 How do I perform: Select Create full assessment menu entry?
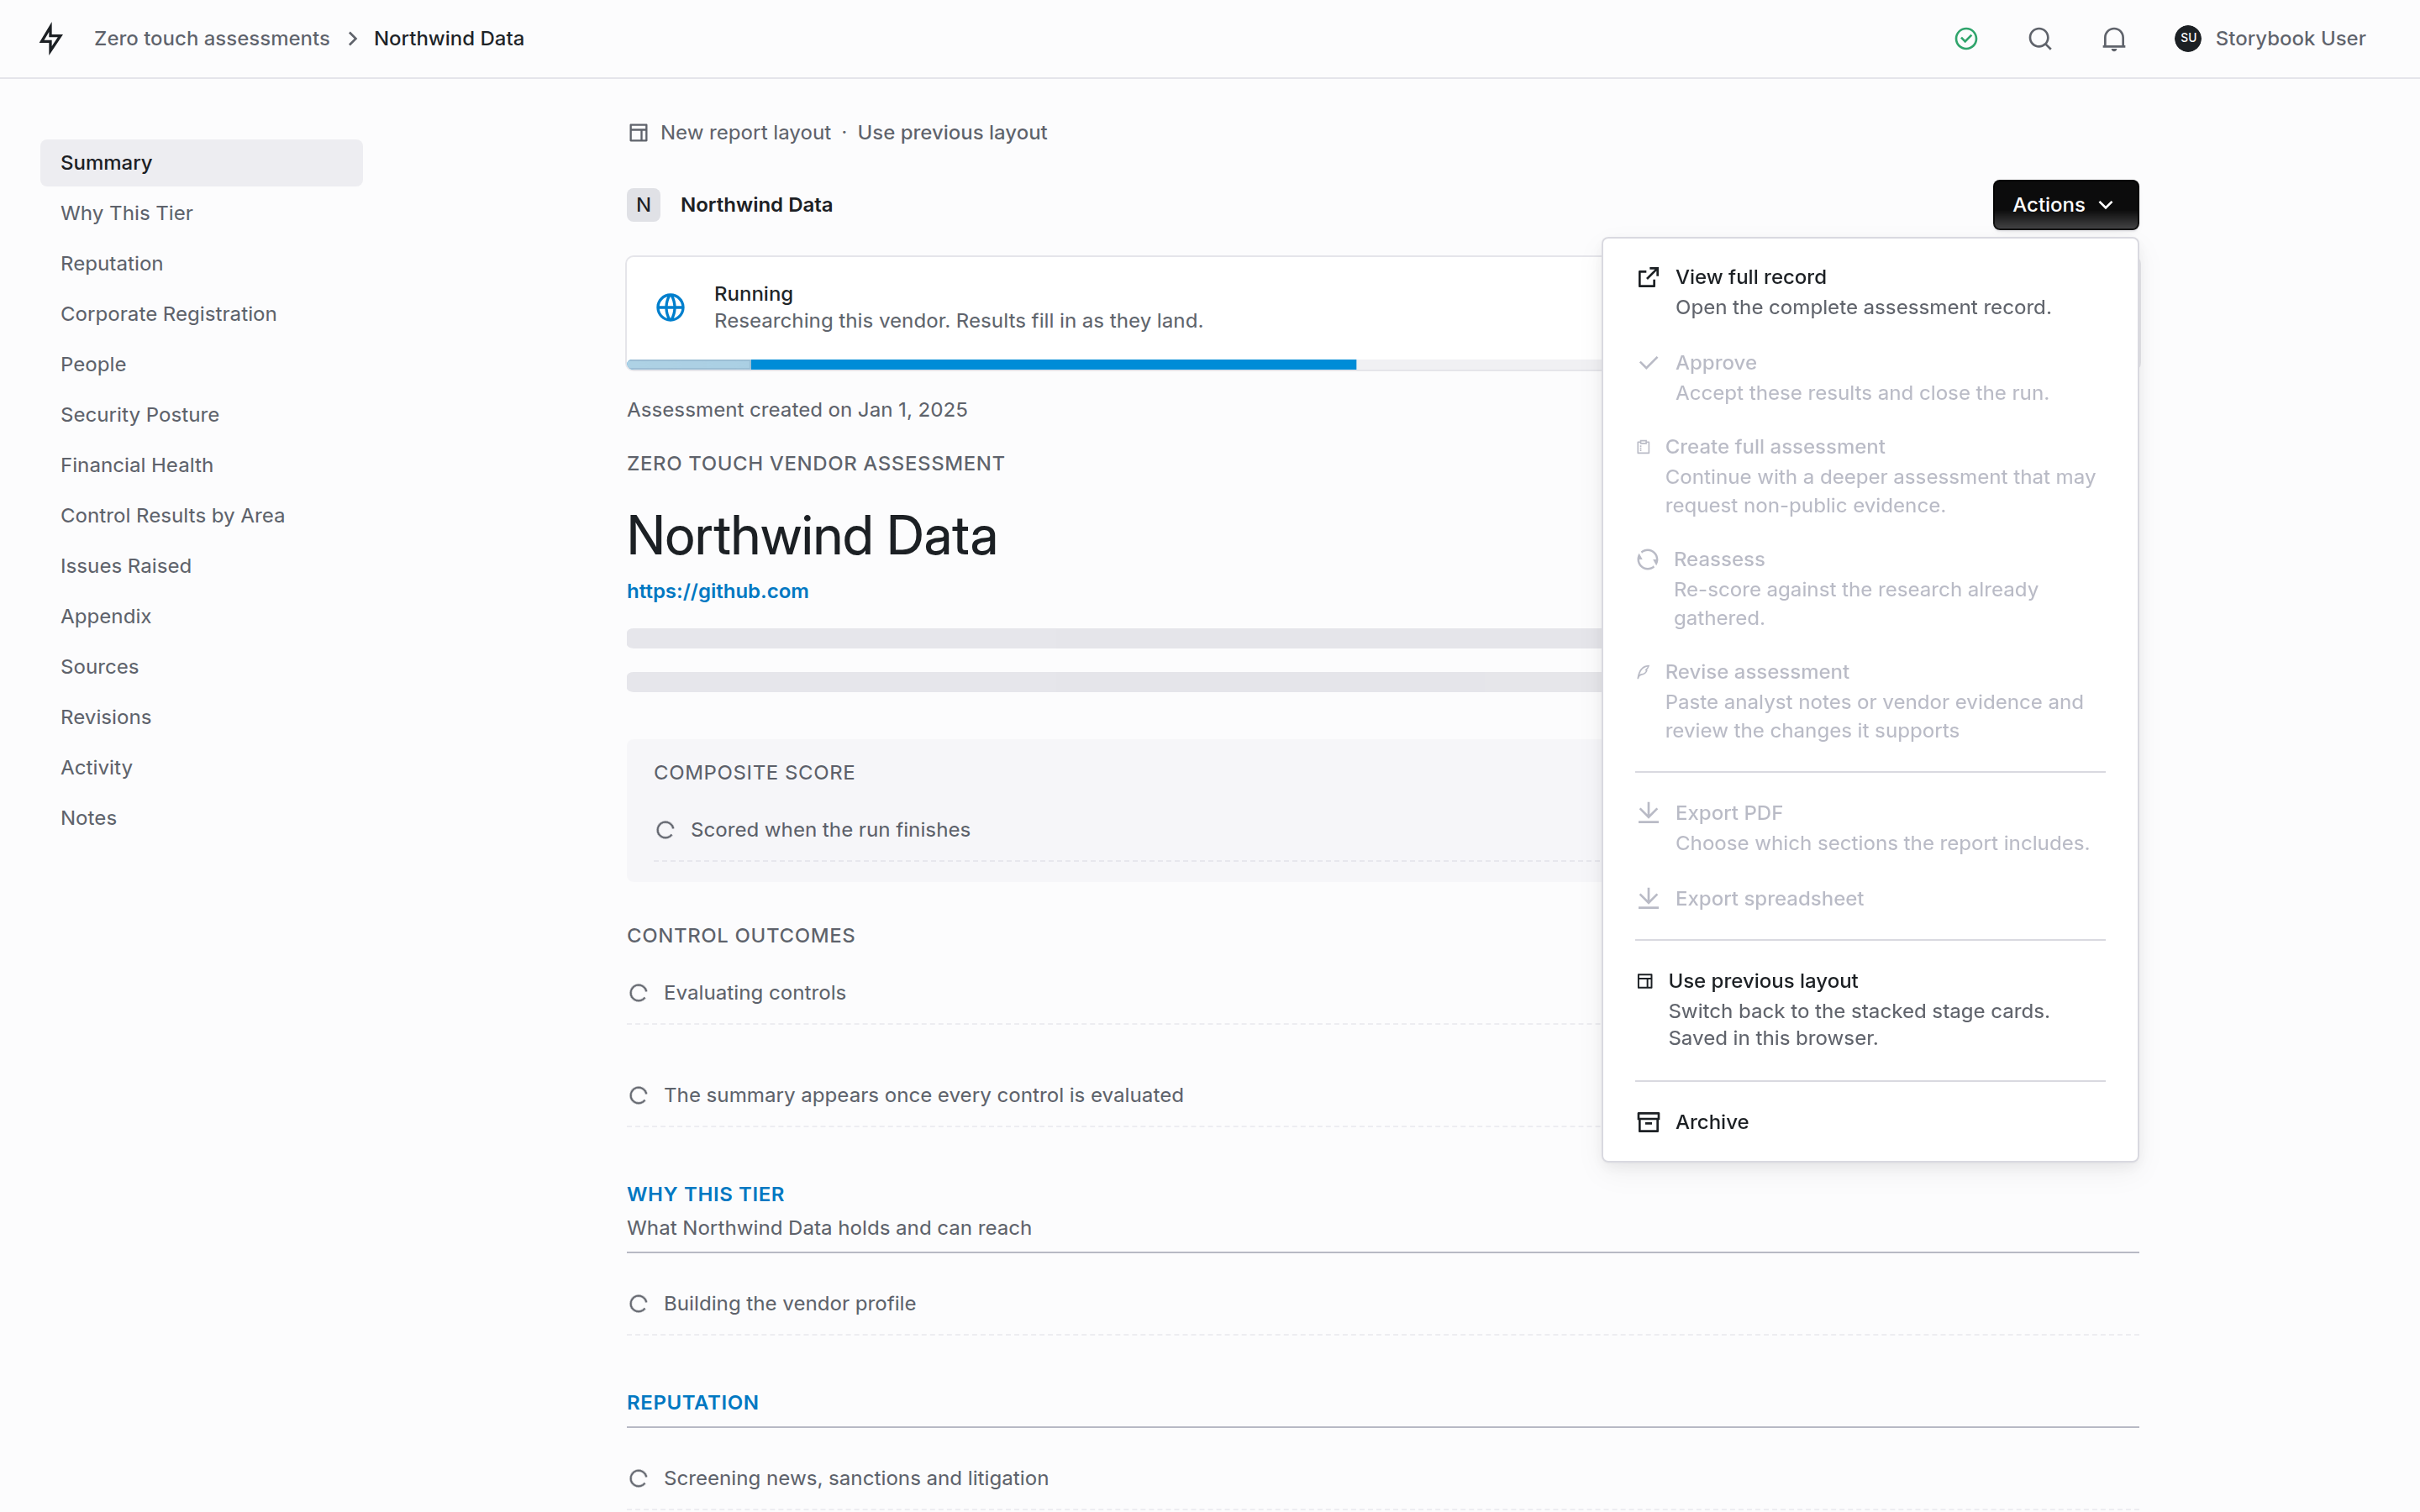(x=1870, y=476)
